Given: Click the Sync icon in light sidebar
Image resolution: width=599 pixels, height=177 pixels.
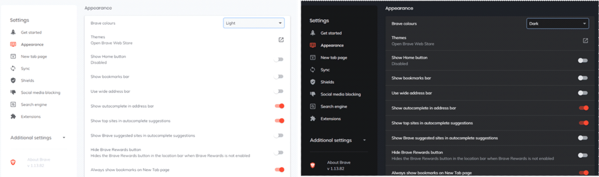Looking at the screenshot, I should pos(13,68).
